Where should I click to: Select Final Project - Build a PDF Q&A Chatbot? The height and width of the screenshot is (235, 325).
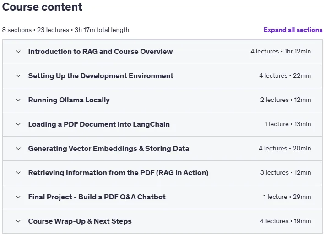(x=97, y=197)
